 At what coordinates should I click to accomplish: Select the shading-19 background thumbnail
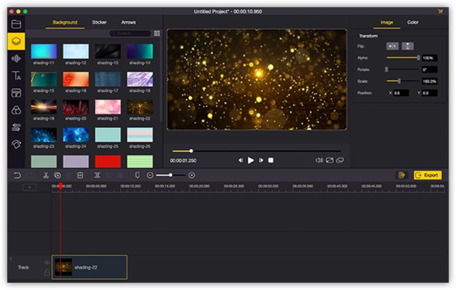point(44,107)
